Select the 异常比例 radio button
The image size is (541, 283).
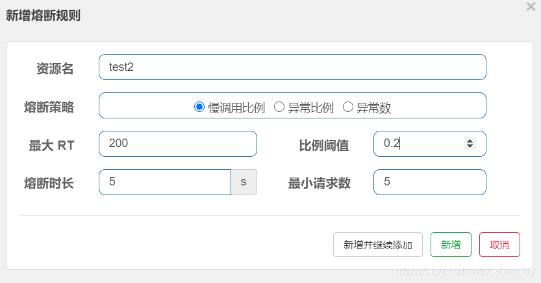(x=279, y=107)
